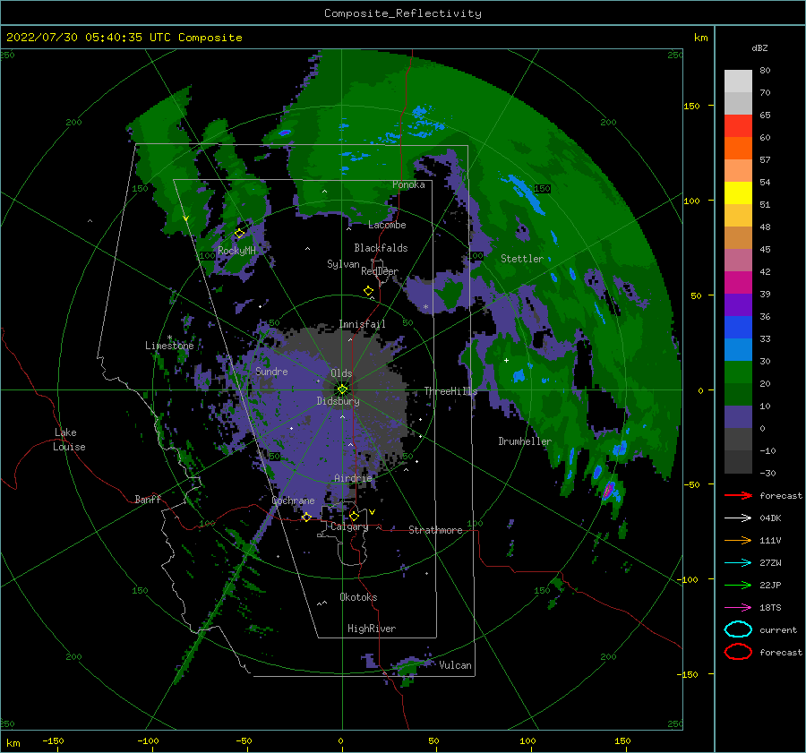806x753 pixels.
Task: Pick the yellow 51 dBZ color swatch
Action: click(738, 193)
